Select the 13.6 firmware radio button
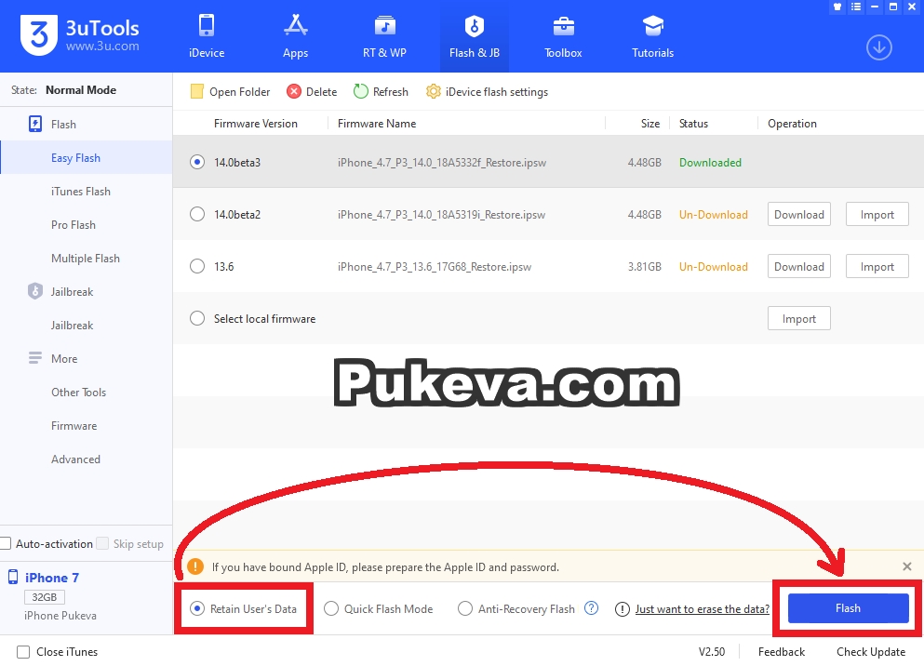924x666 pixels. pos(196,266)
